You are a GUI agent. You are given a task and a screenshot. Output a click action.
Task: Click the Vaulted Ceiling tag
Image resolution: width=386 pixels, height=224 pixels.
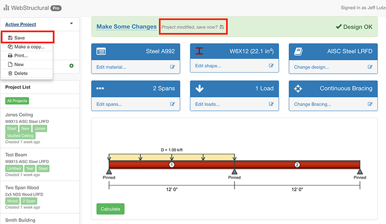(x=20, y=135)
